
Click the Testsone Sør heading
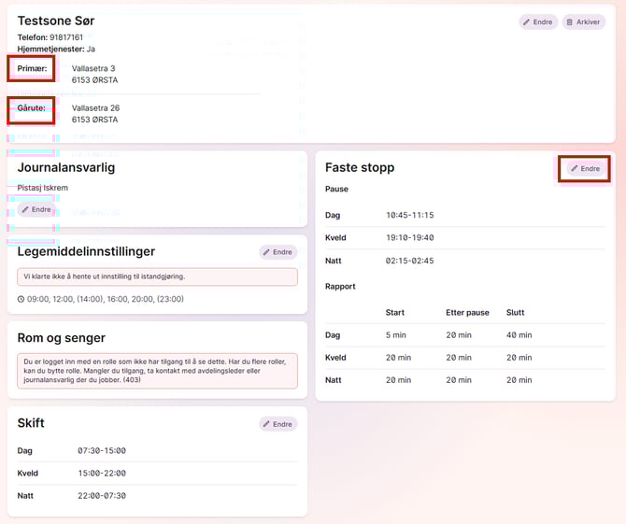[x=56, y=21]
